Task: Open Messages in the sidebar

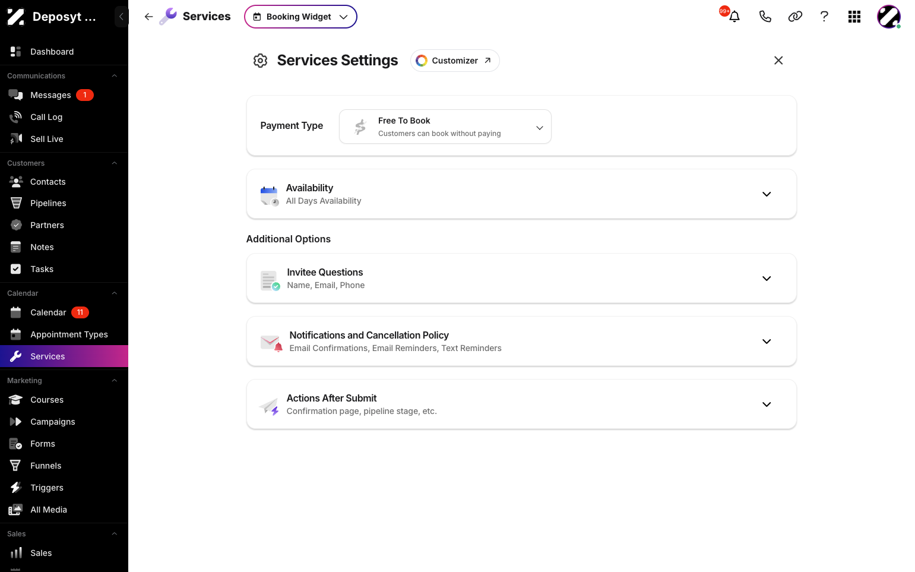Action: click(64, 95)
